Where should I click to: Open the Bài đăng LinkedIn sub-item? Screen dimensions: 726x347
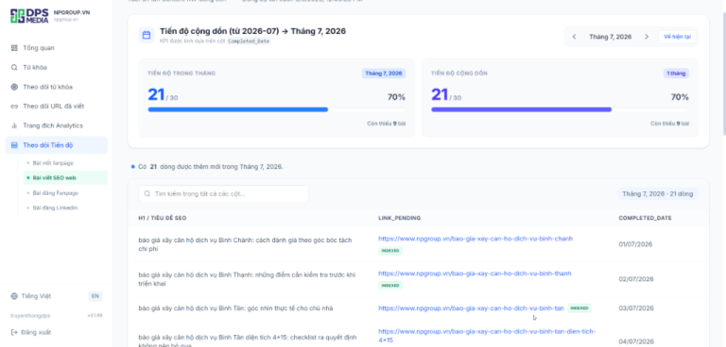[65, 208]
